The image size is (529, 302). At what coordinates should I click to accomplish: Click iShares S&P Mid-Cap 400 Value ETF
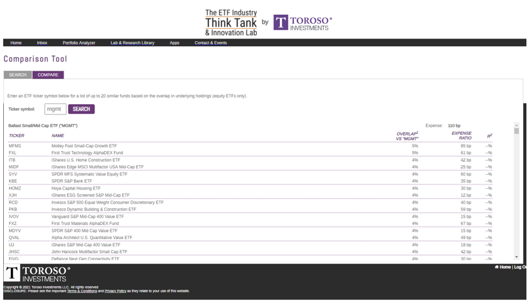click(86, 245)
